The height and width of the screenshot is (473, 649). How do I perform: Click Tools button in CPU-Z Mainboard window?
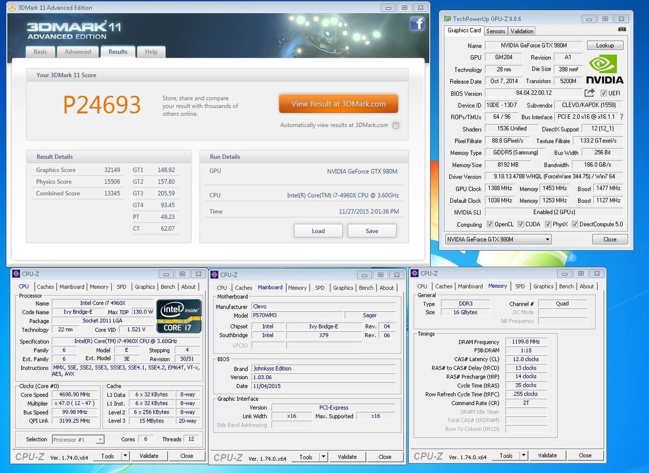pos(306,457)
